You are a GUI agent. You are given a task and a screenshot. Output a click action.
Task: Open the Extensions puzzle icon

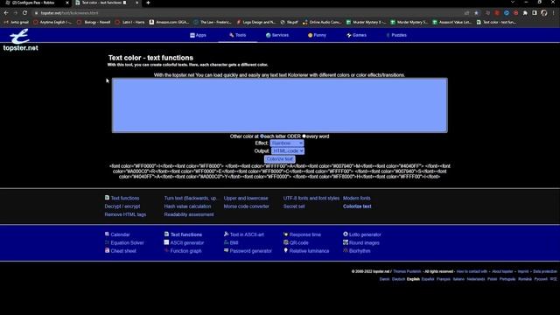525,13
